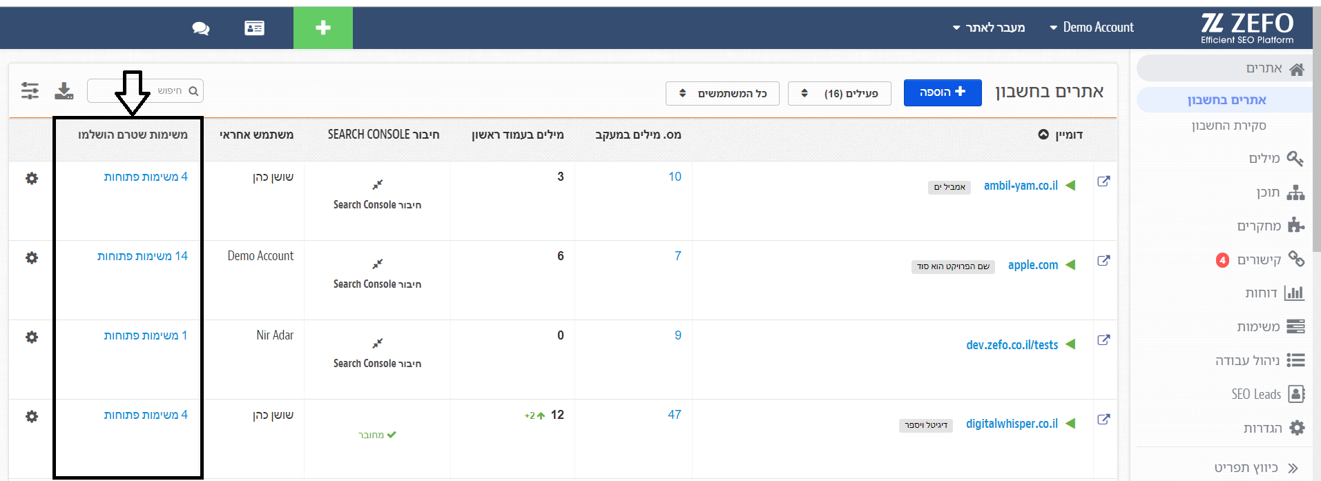This screenshot has width=1321, height=481.
Task: Click Search Console connect icon for ambil-yam.co.il
Action: 377,184
